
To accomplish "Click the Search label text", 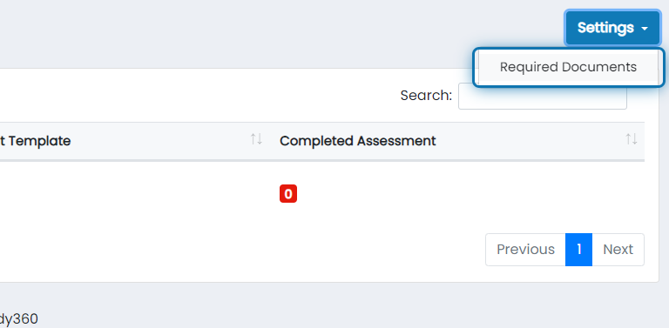I will click(x=426, y=96).
